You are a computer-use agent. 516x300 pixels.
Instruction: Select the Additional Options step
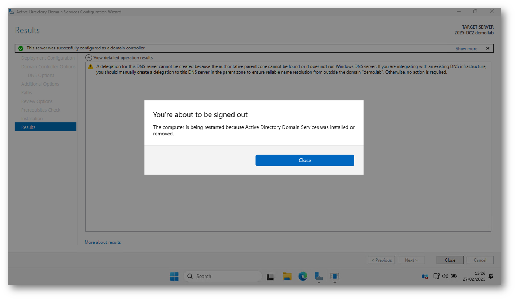click(x=40, y=84)
